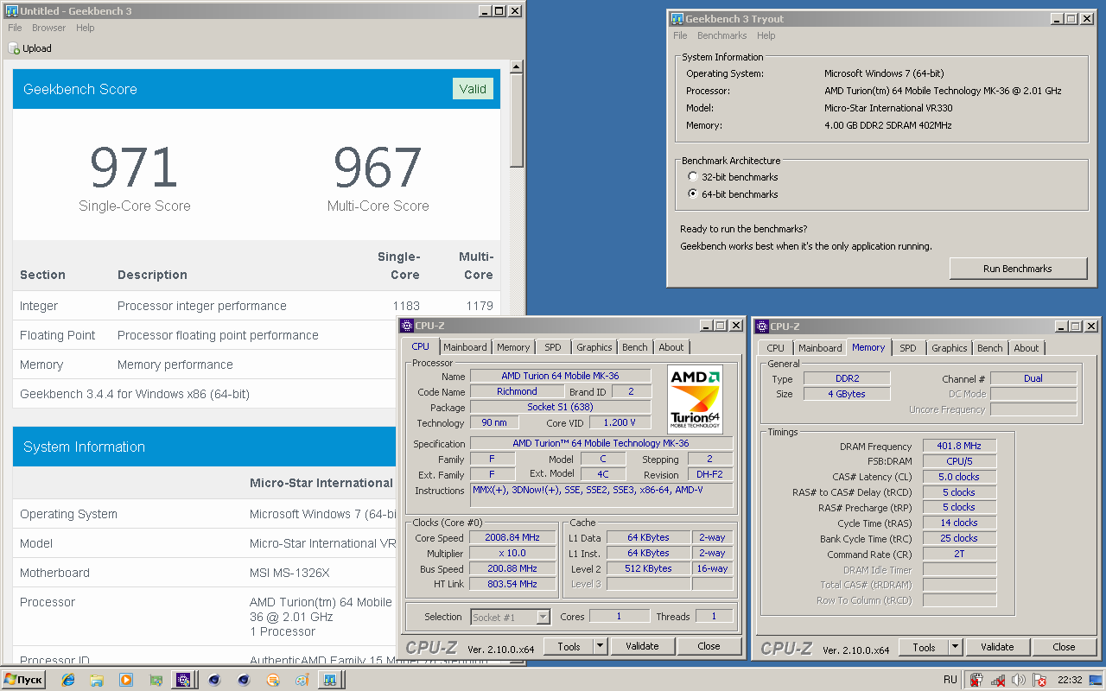Click the Core Speed 2008.84 MHz field
Viewport: 1106px width, 691px height.
(512, 538)
